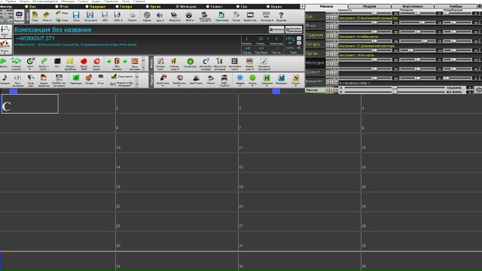Click the Сгенер. и воспр. generate-and-play icon
The height and width of the screenshot is (271, 482).
(16, 63)
